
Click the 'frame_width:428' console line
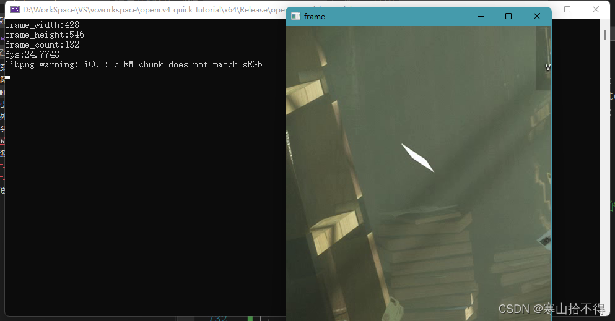click(x=42, y=25)
